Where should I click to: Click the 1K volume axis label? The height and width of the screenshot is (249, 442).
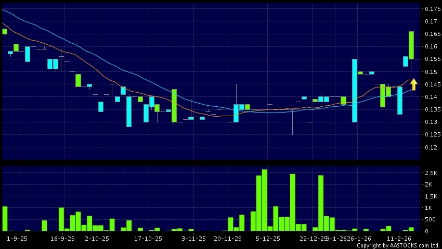pos(431,208)
